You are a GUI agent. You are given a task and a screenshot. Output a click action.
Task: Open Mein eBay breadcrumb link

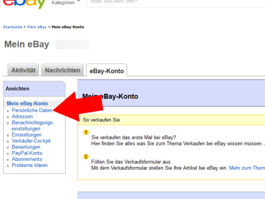click(x=37, y=27)
